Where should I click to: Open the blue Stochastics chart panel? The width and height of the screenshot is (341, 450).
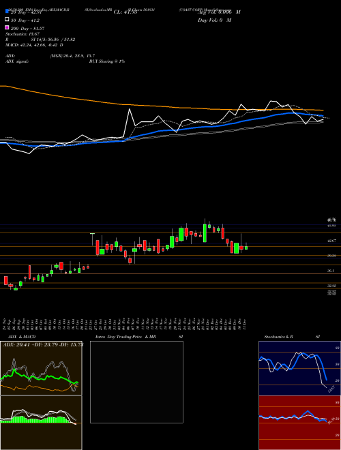(299, 368)
